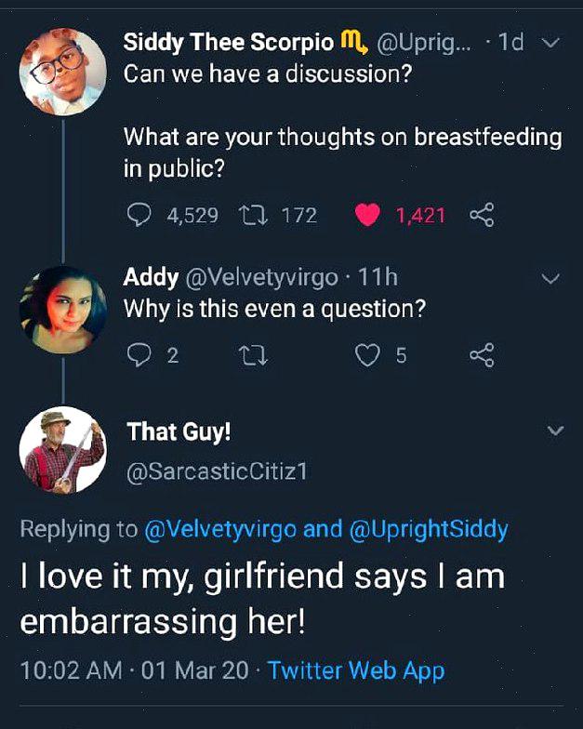Reply to Siddy's breastfeeding discussion tweet

tap(139, 216)
